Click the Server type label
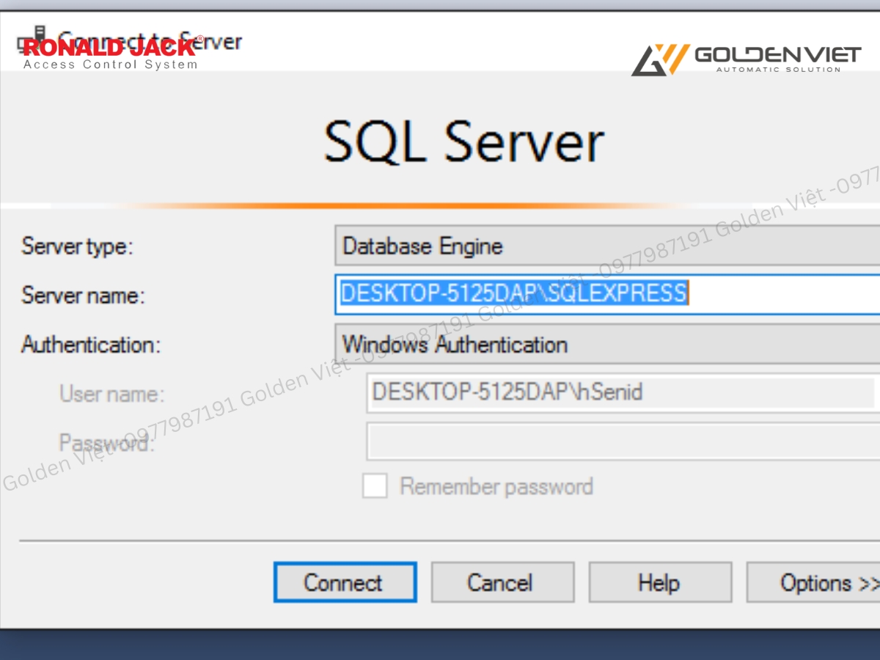 click(77, 246)
